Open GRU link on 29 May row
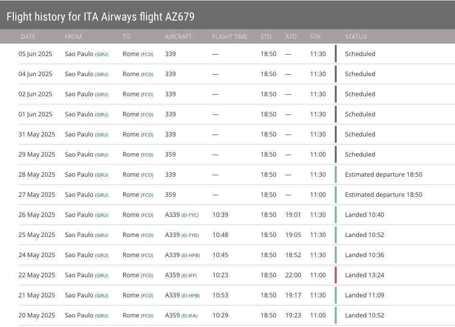Image resolution: width=455 pixels, height=327 pixels. (x=102, y=155)
